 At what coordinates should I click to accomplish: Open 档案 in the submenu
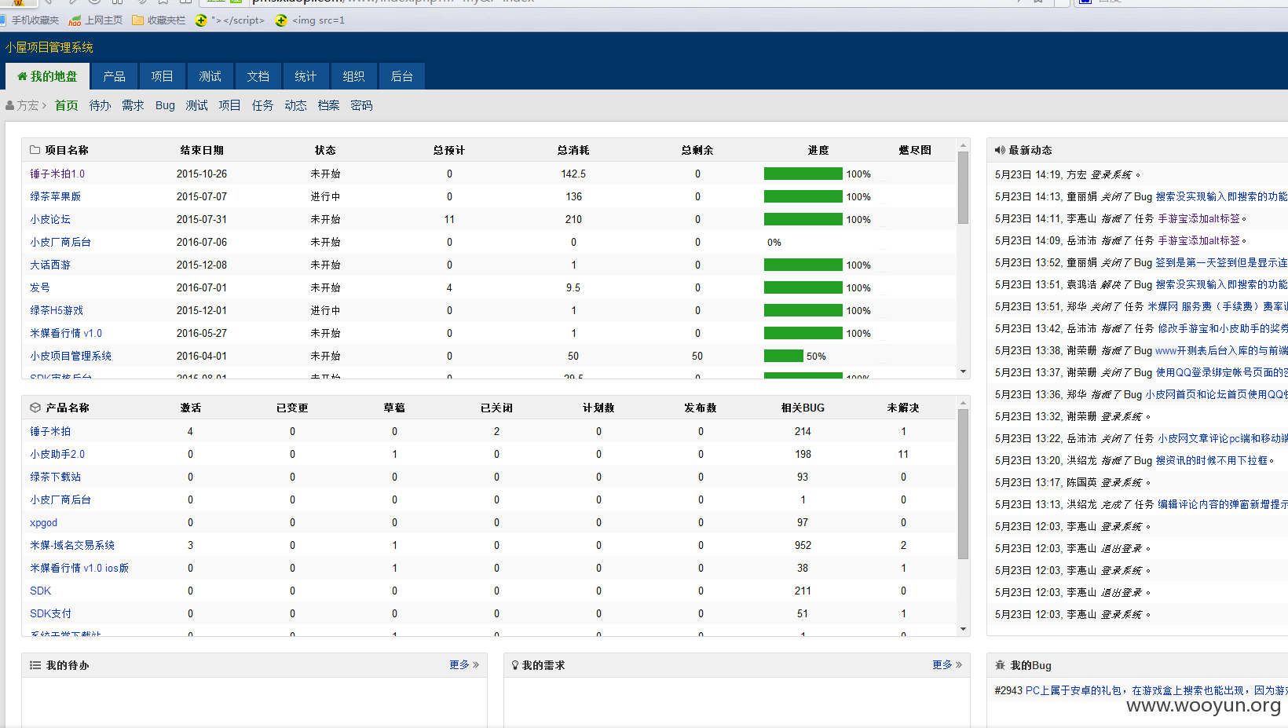tap(328, 105)
